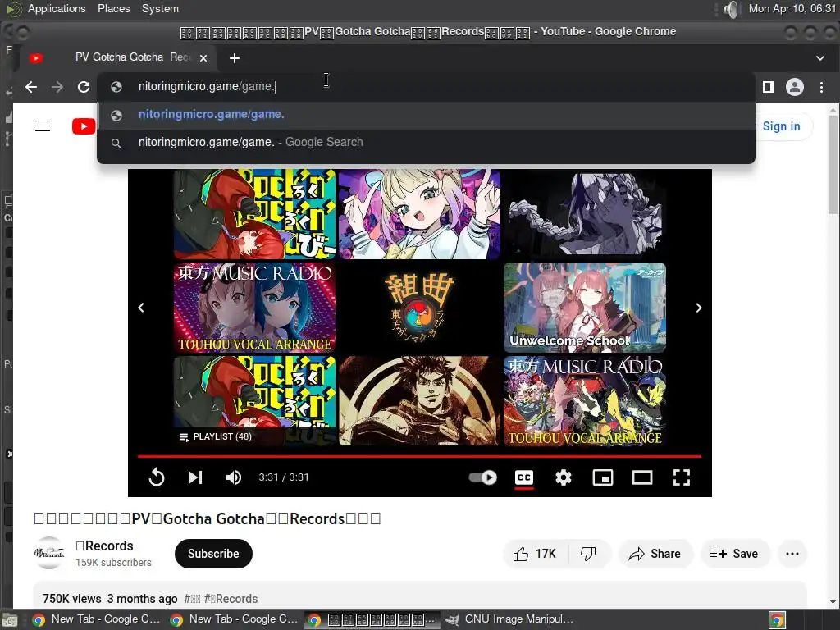
Task: Open YouTube hamburger guide menu
Action: 43,126
